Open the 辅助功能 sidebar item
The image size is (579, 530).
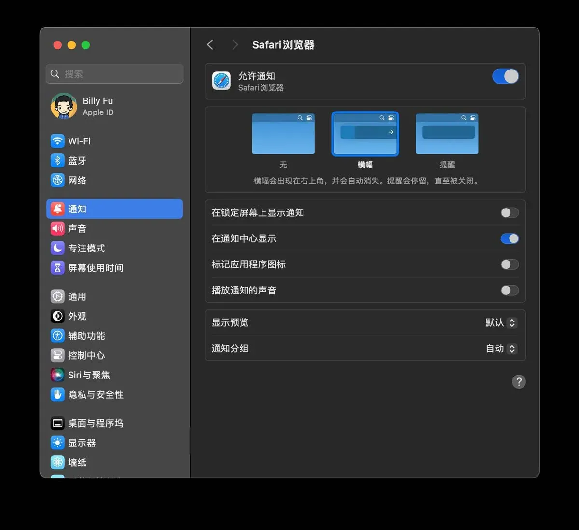[115, 335]
